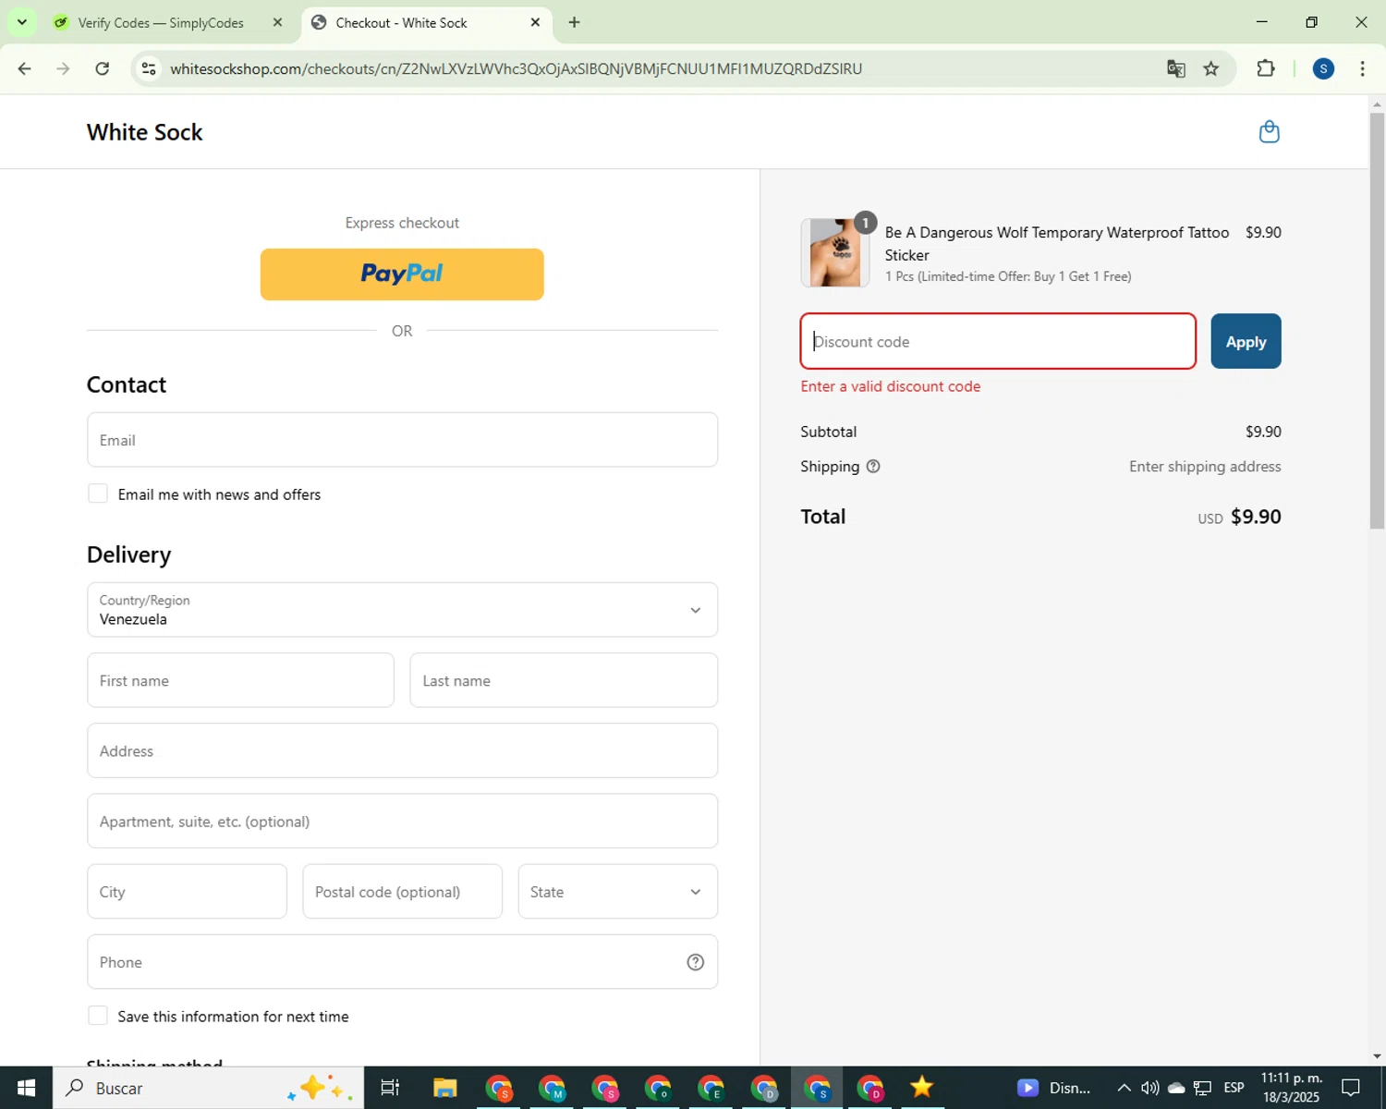Click the Apply discount button
The width and height of the screenshot is (1386, 1109).
tap(1246, 341)
